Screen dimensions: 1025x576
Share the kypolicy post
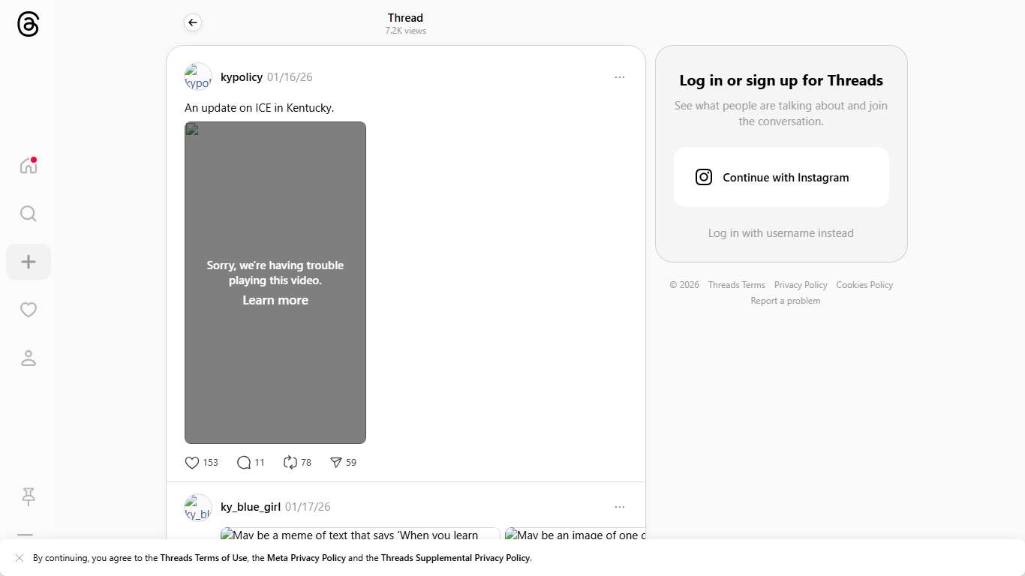(336, 463)
